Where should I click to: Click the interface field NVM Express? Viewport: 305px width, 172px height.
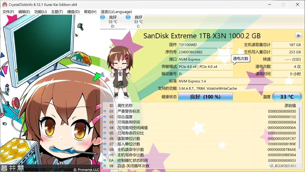point(205,59)
